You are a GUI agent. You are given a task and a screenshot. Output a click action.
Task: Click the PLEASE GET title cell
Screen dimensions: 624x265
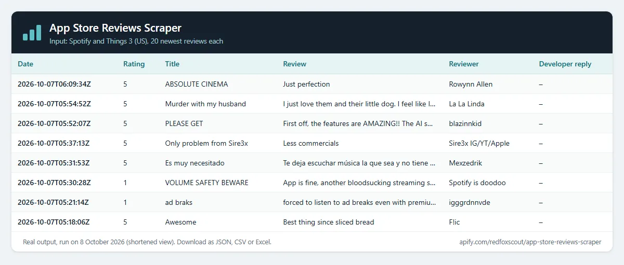pos(184,123)
